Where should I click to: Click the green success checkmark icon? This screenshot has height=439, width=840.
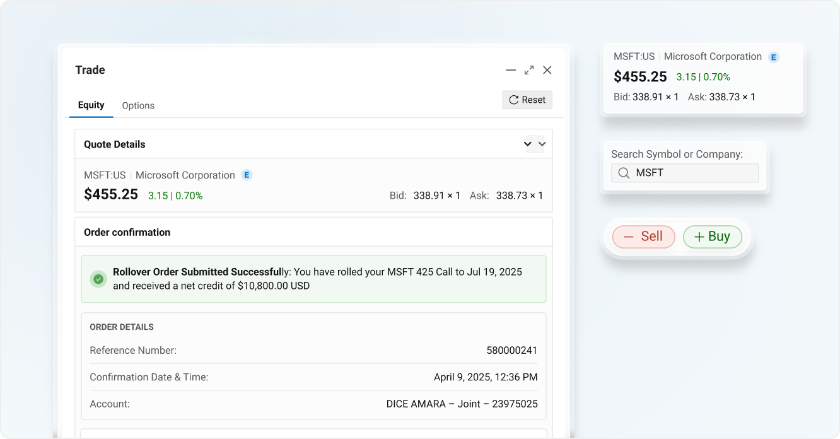pos(98,279)
